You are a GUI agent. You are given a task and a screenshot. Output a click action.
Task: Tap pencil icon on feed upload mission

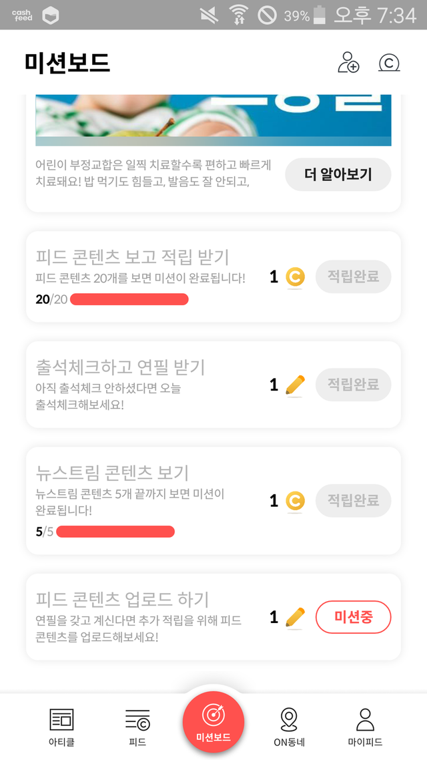coord(295,618)
